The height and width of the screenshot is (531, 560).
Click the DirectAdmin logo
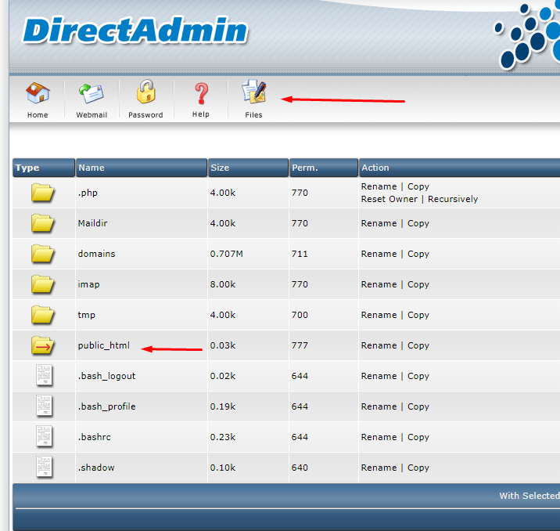coord(135,31)
